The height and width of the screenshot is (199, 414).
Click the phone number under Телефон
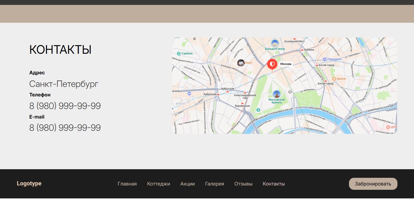point(65,106)
